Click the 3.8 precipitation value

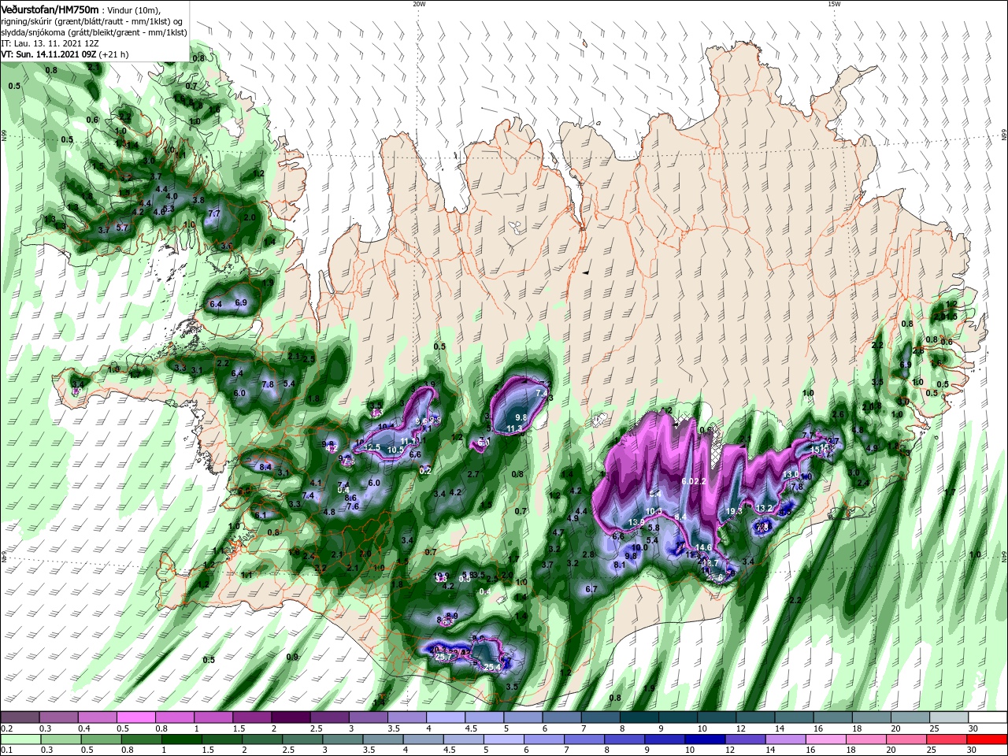click(198, 200)
